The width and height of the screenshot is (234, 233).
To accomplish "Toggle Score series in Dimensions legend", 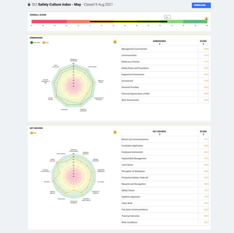I will tap(46, 43).
